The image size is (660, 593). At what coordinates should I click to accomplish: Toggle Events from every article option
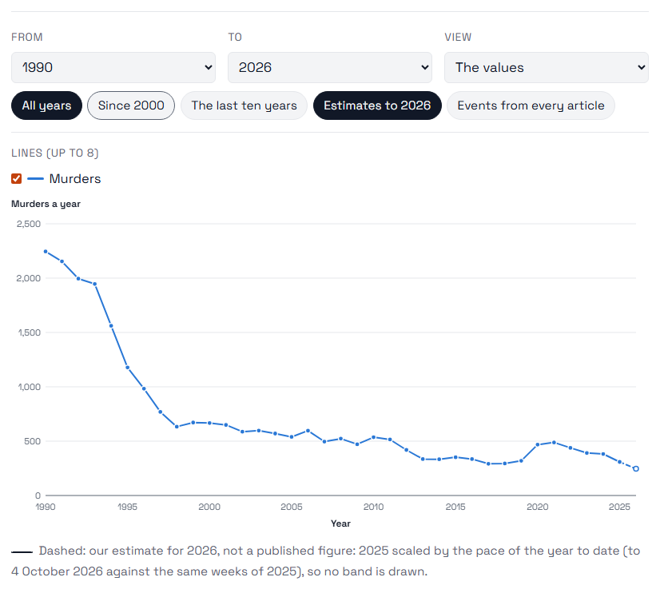pos(531,105)
